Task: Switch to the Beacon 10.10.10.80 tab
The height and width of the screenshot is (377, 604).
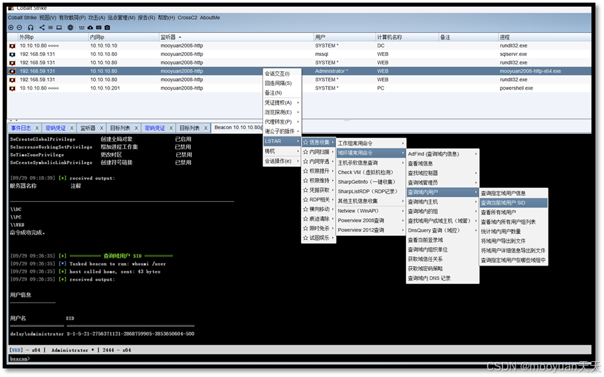Action: pos(238,127)
